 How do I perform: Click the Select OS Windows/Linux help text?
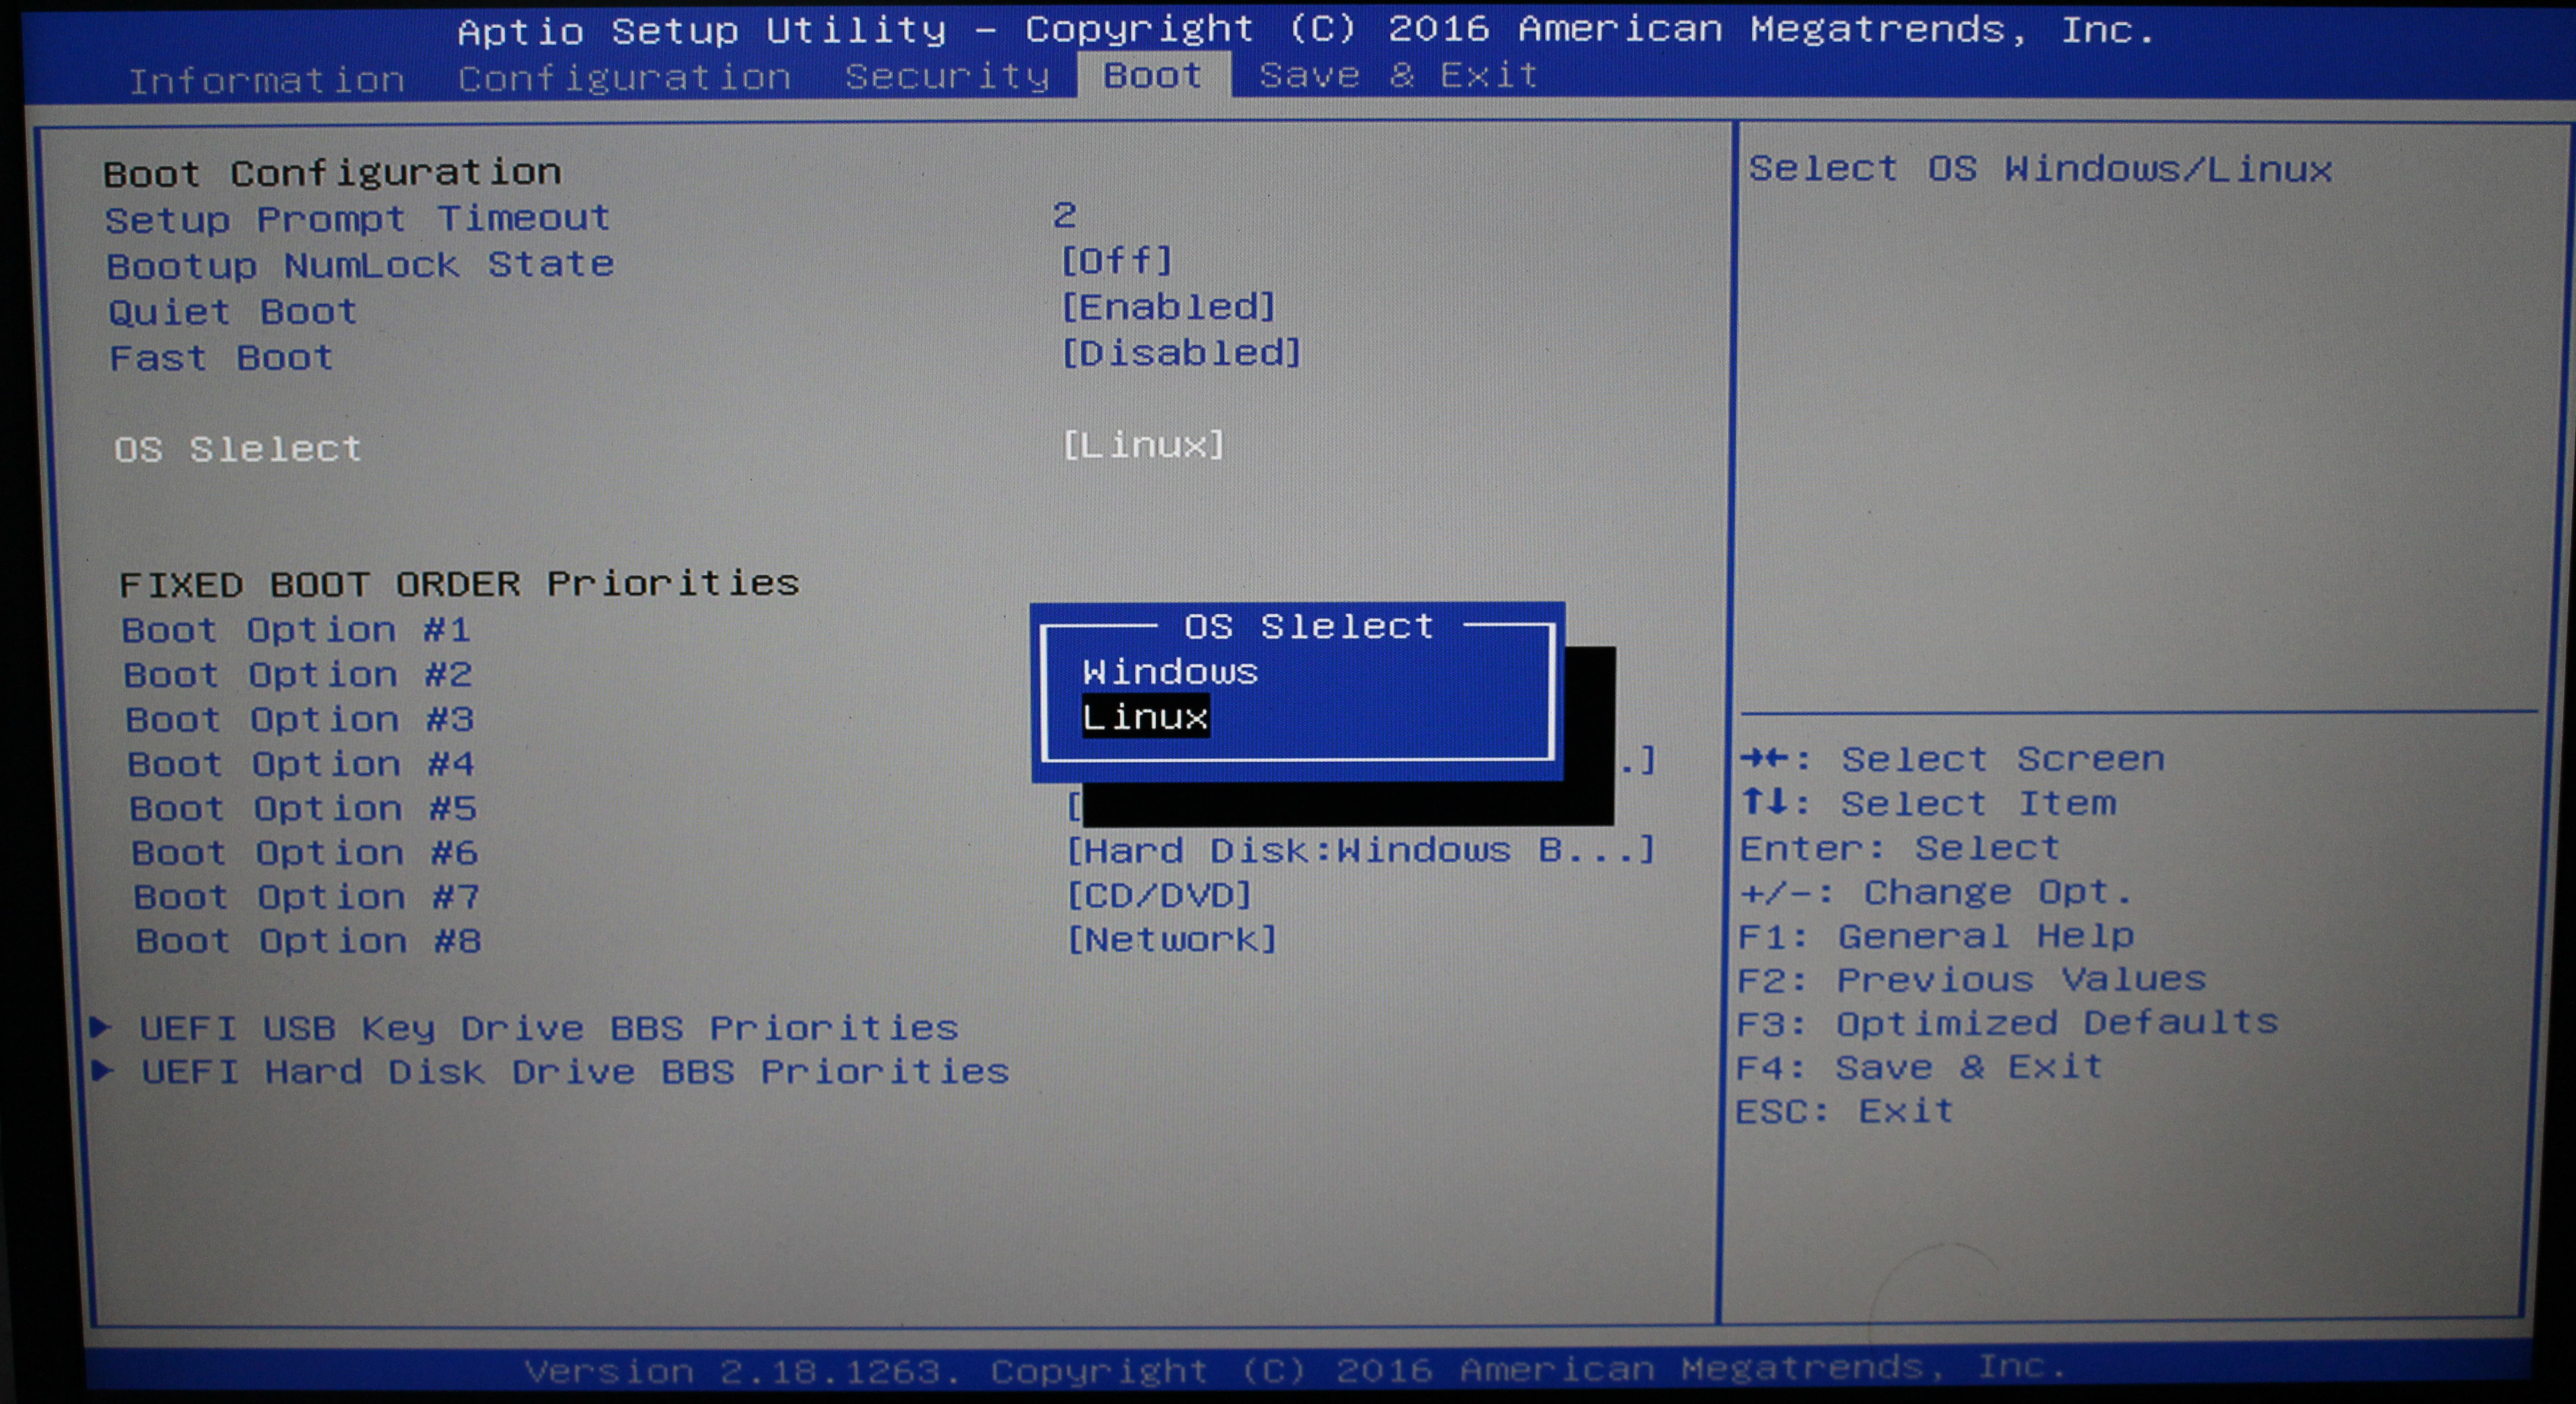[x=2040, y=169]
